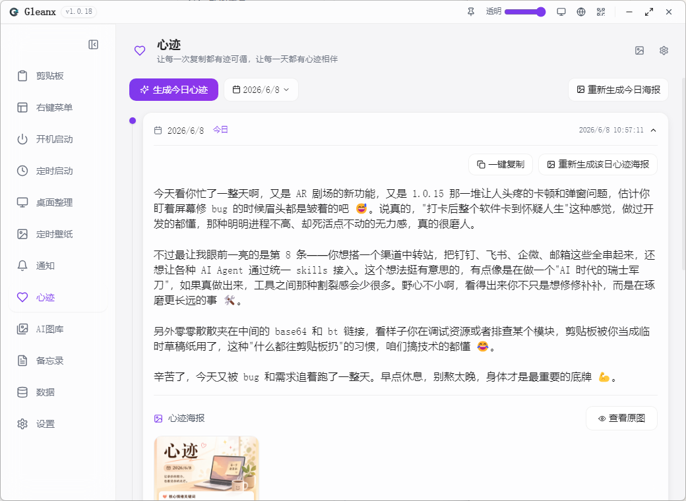Click the database icon beside 数据
The height and width of the screenshot is (501, 686).
point(22,392)
